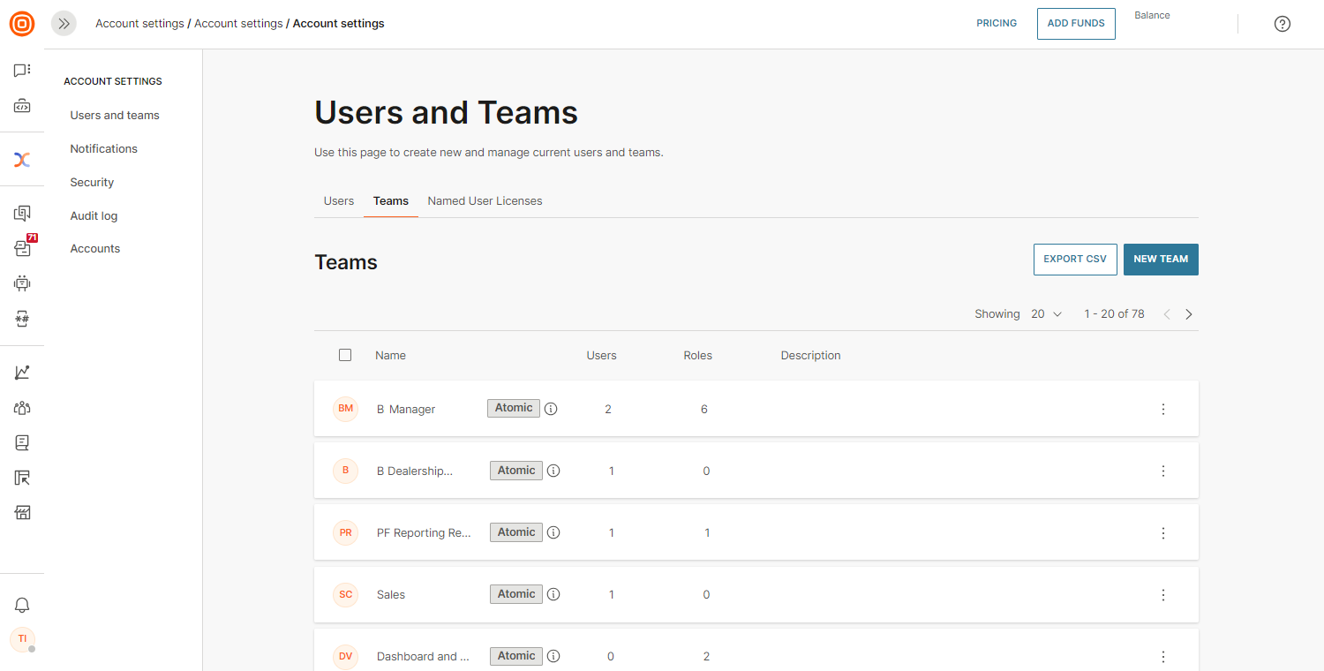This screenshot has height=671, width=1324.
Task: Open Users and teams settings menu item
Action: (115, 115)
